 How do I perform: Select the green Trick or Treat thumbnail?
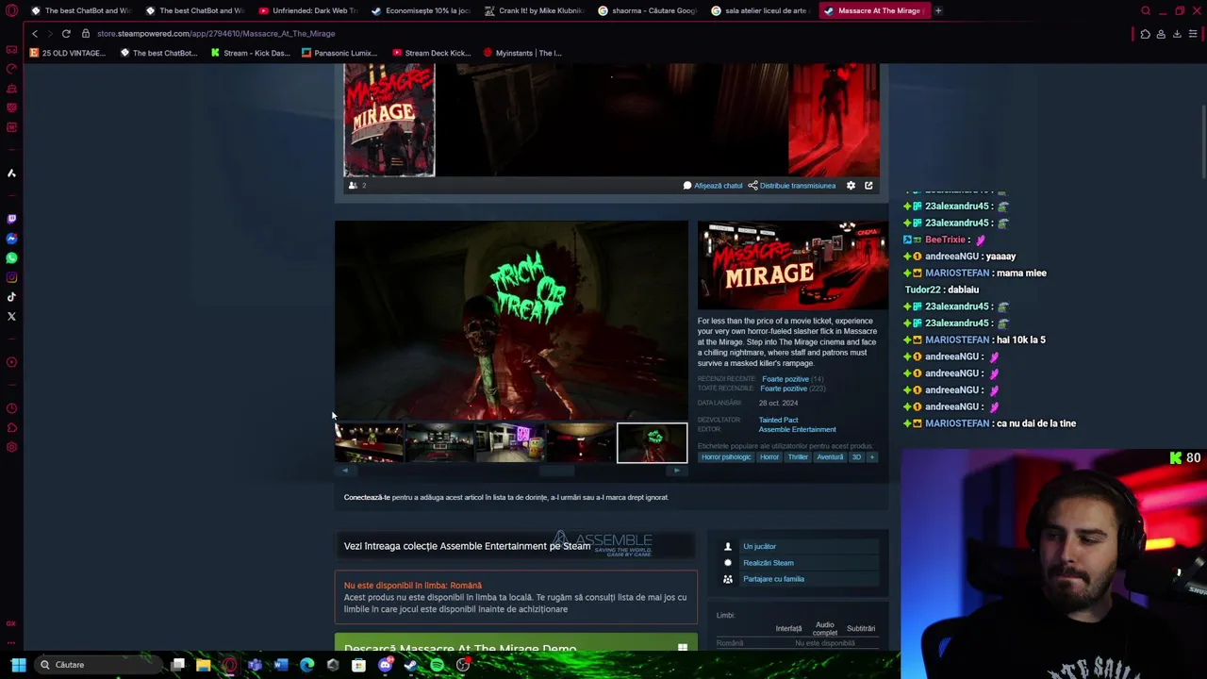click(x=652, y=443)
